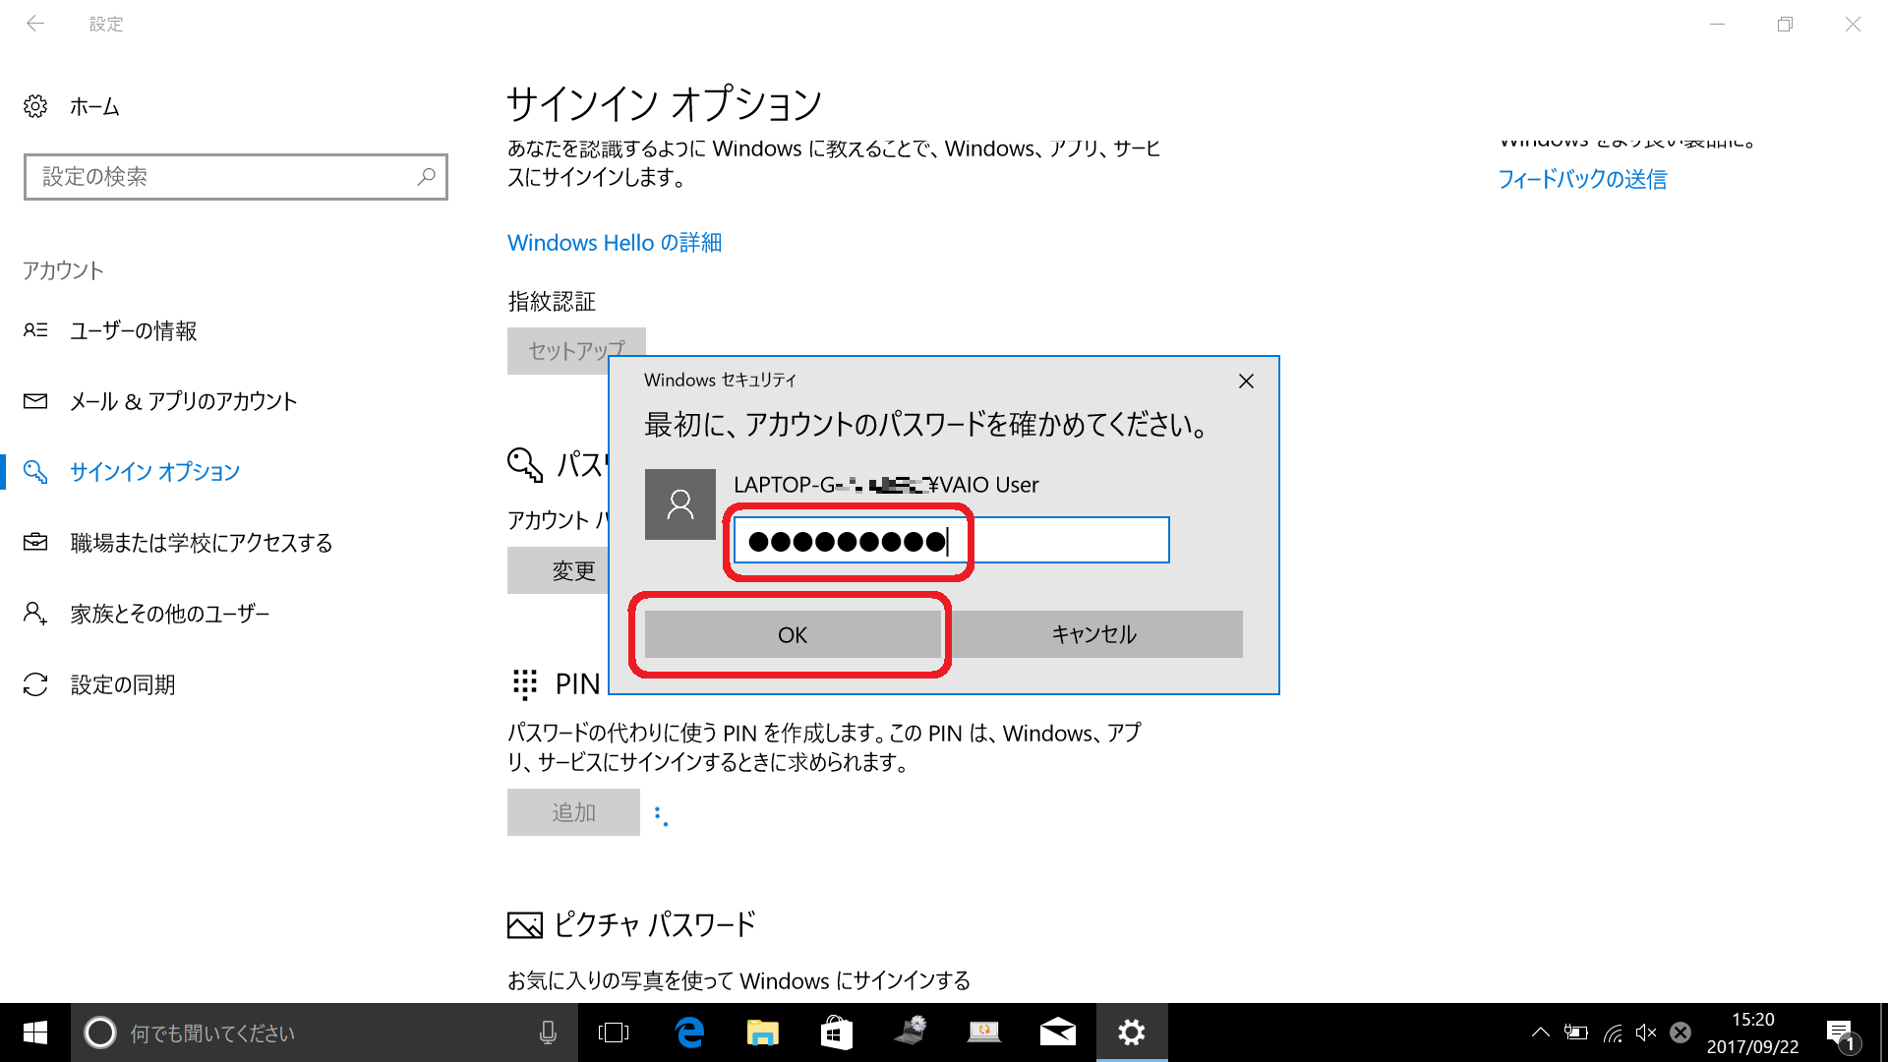Image resolution: width=1888 pixels, height=1062 pixels.
Task: Click the envelope icon for mail accounts
Action: click(35, 401)
